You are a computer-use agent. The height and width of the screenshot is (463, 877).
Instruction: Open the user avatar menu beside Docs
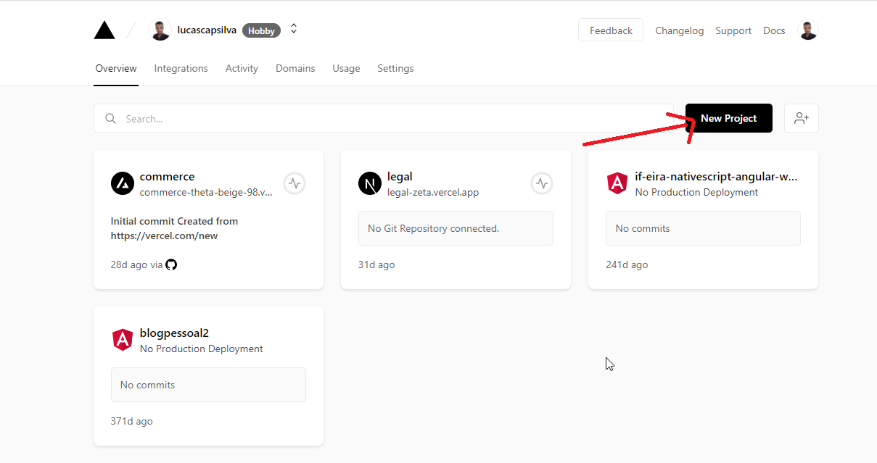click(x=808, y=30)
